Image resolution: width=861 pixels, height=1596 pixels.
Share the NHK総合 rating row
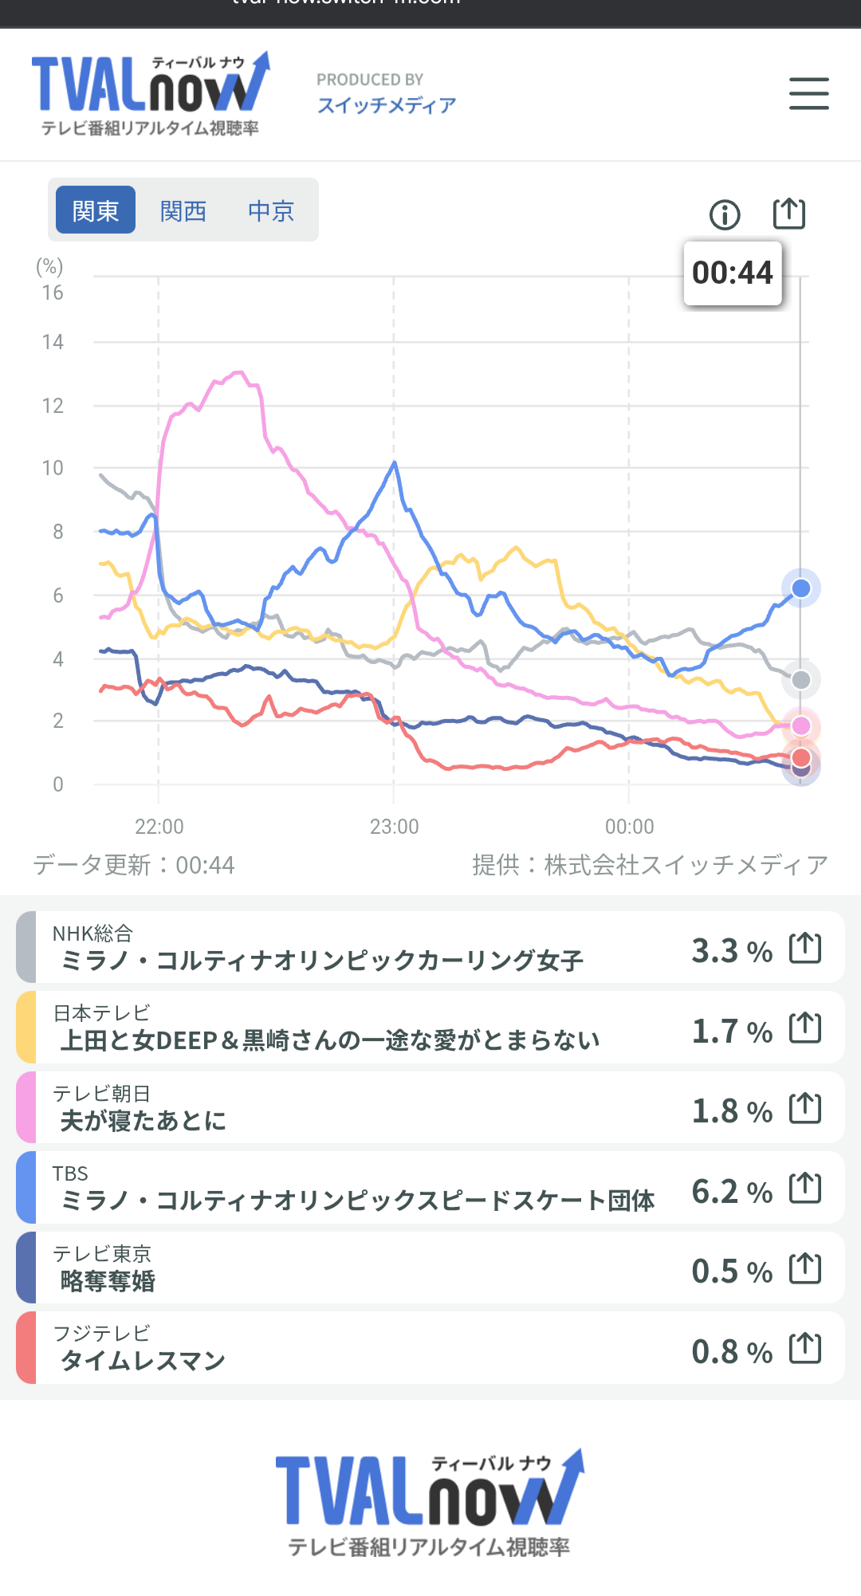pyautogui.click(x=804, y=948)
